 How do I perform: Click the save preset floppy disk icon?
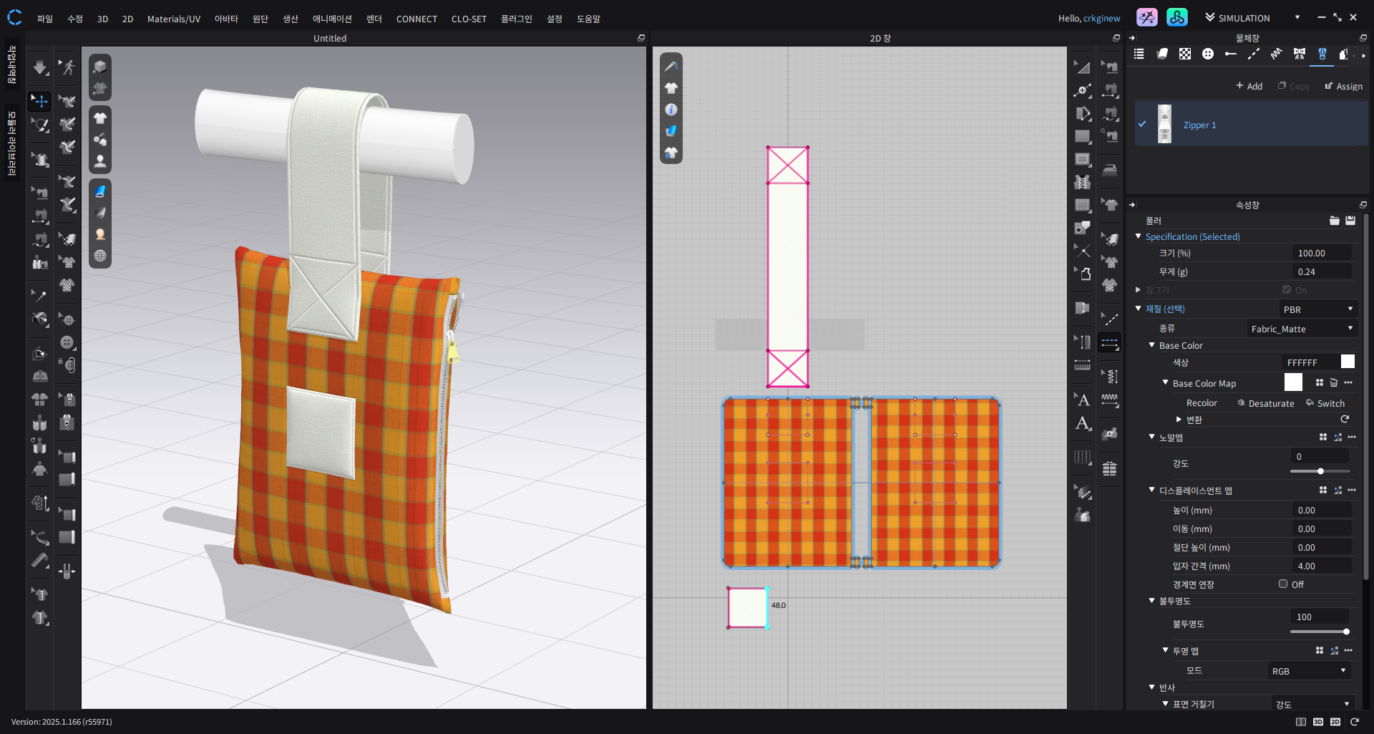click(x=1350, y=221)
